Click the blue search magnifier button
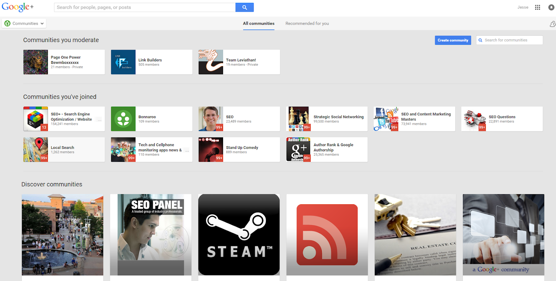 pos(245,7)
